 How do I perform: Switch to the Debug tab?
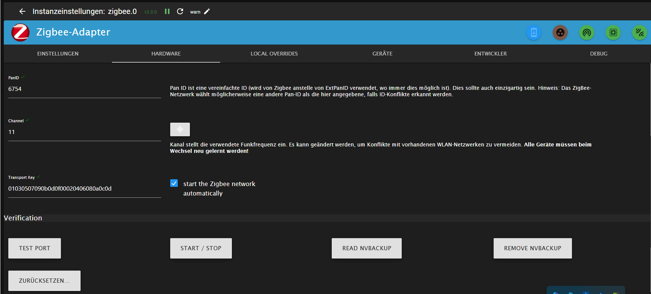tap(599, 54)
